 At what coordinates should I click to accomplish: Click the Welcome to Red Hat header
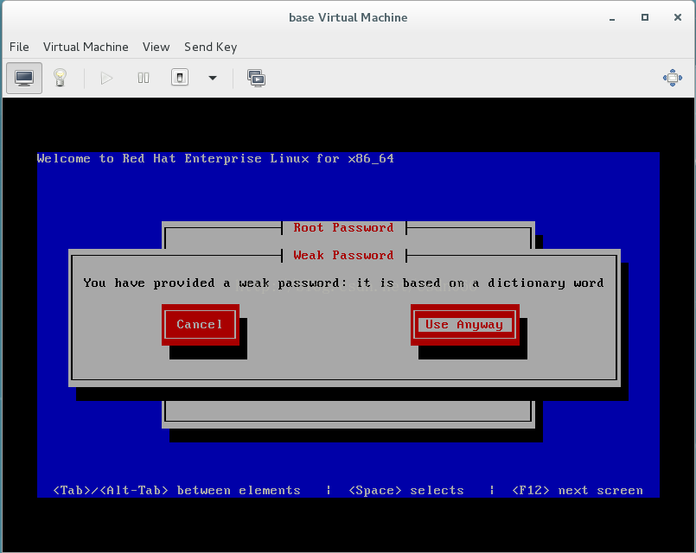215,159
